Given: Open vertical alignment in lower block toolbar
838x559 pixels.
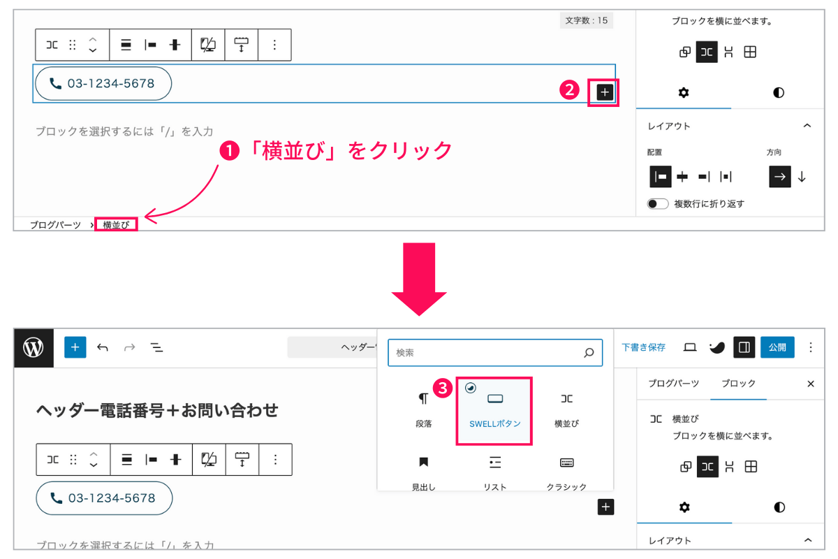Looking at the screenshot, I should tap(175, 459).
